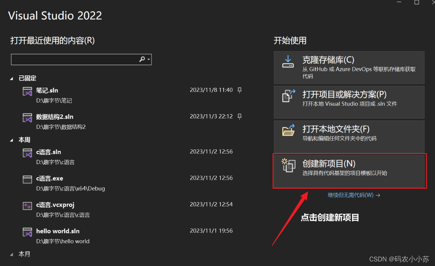Click the c语言.vcxproj project icon
Image resolution: width=435 pixels, height=266 pixels.
[27, 206]
